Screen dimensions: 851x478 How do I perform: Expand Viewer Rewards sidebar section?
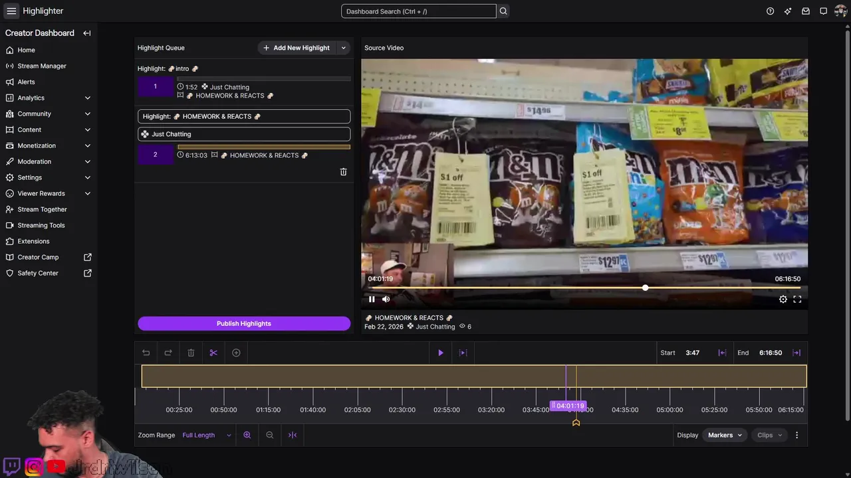tap(87, 194)
